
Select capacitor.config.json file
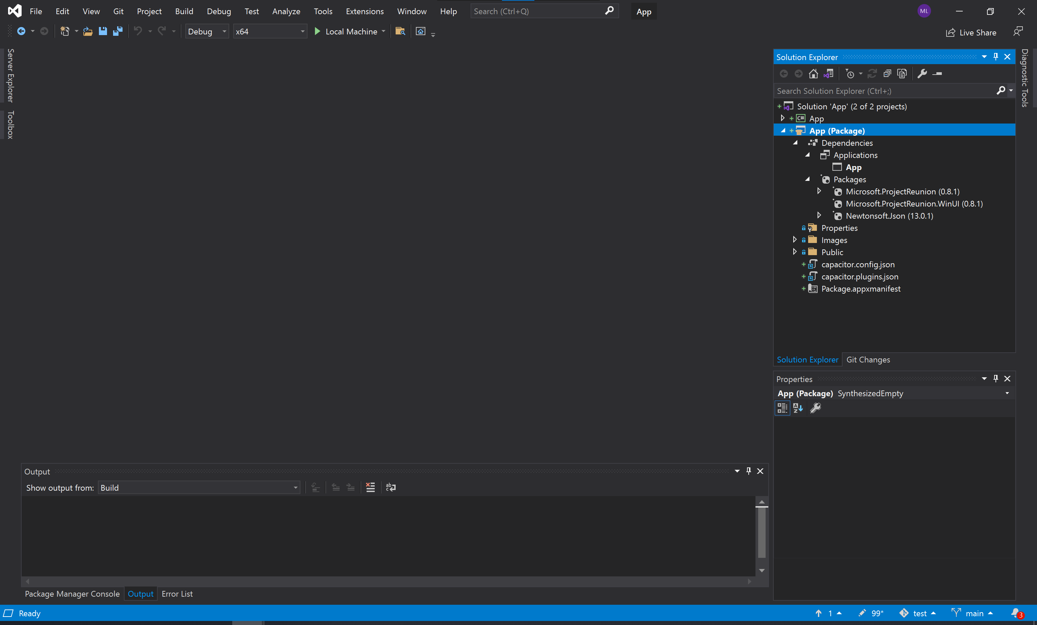(858, 264)
